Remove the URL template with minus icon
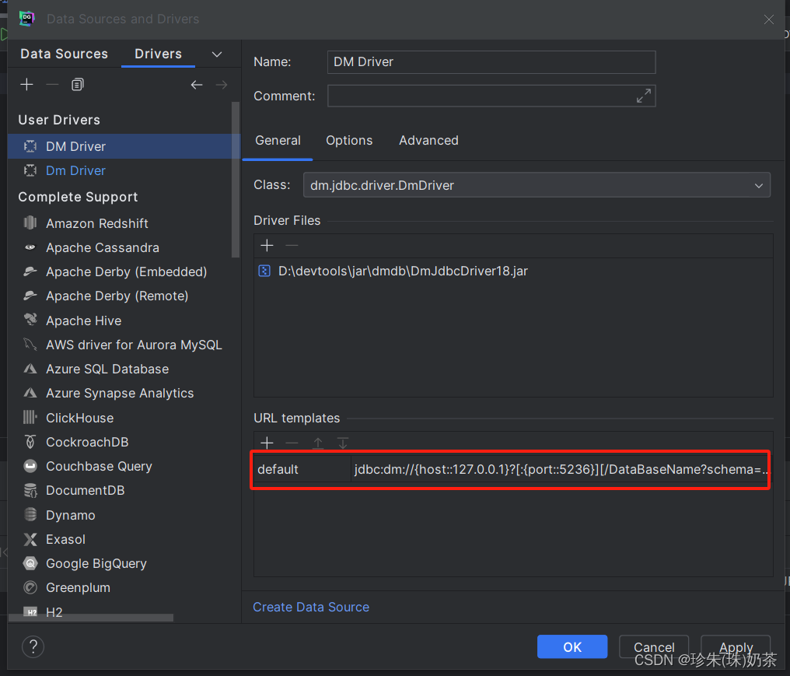Image resolution: width=790 pixels, height=676 pixels. 292,443
